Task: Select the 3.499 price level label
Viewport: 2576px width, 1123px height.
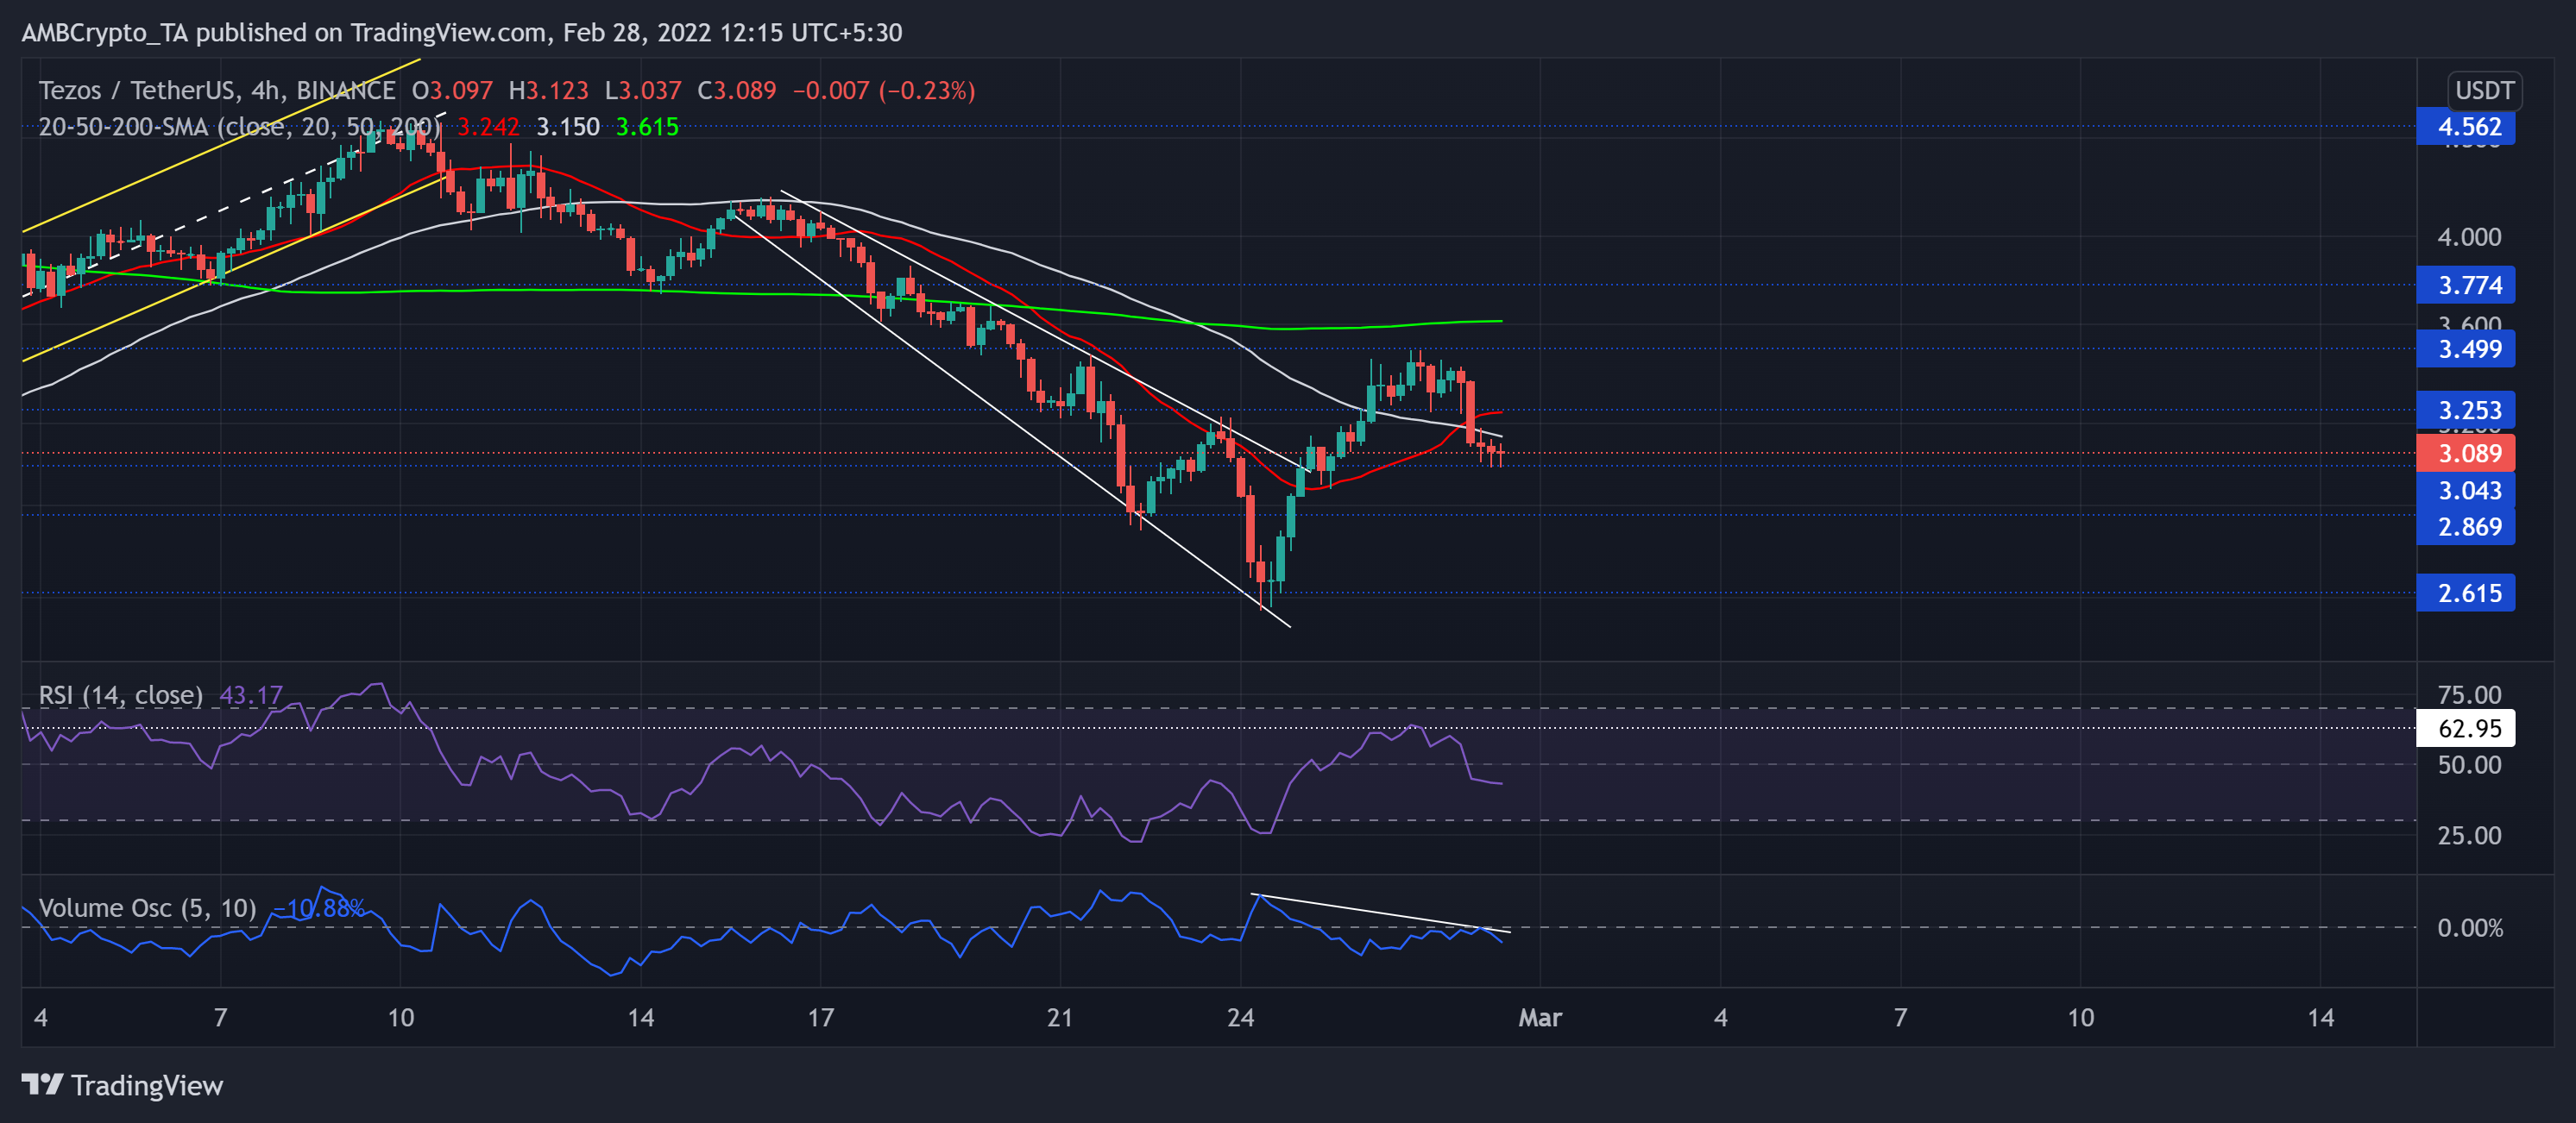Action: pos(2466,349)
